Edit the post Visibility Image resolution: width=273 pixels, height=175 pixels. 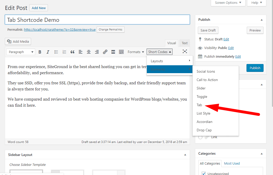coord(231,48)
